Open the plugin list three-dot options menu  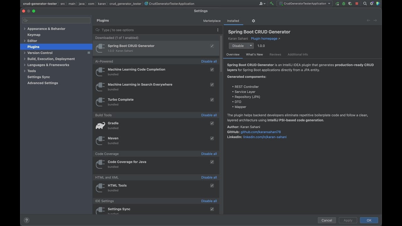pyautogui.click(x=218, y=30)
